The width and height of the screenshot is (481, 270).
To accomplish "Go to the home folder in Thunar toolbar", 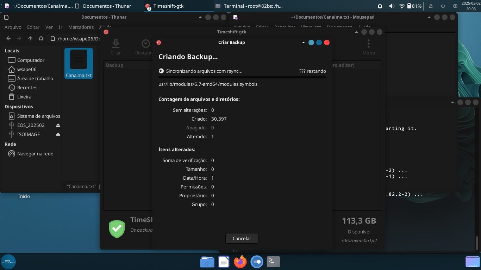I will 41,39.
